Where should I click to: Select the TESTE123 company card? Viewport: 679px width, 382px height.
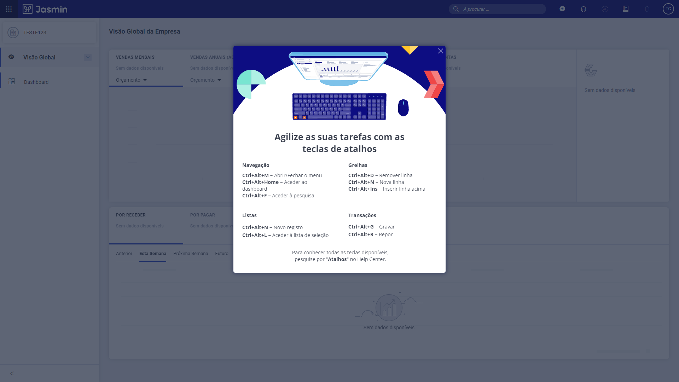tap(50, 33)
